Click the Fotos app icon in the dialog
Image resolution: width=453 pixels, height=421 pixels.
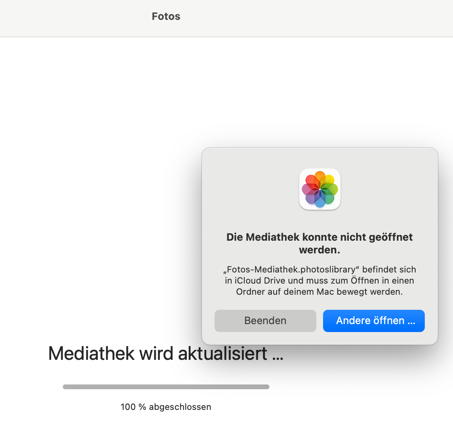[x=319, y=189]
